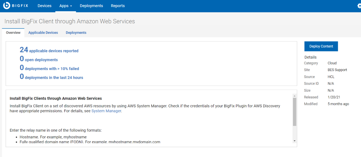Click the Size label in Details
Viewport: 361px width, 157px height.
[307, 90]
